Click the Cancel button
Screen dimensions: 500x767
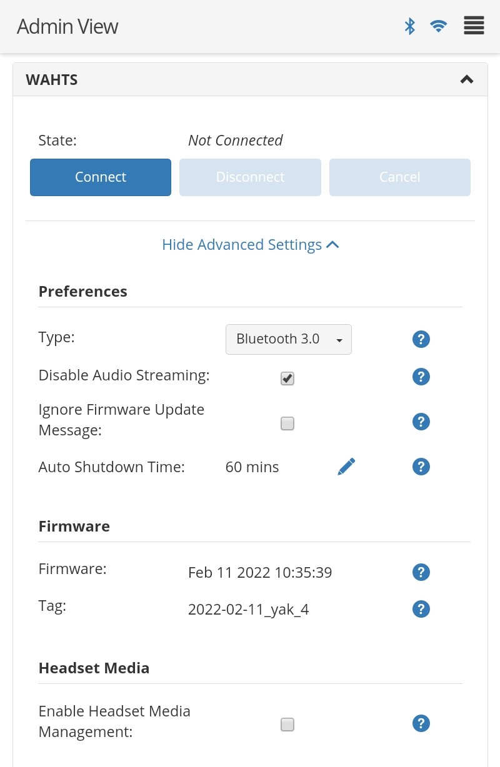click(399, 177)
